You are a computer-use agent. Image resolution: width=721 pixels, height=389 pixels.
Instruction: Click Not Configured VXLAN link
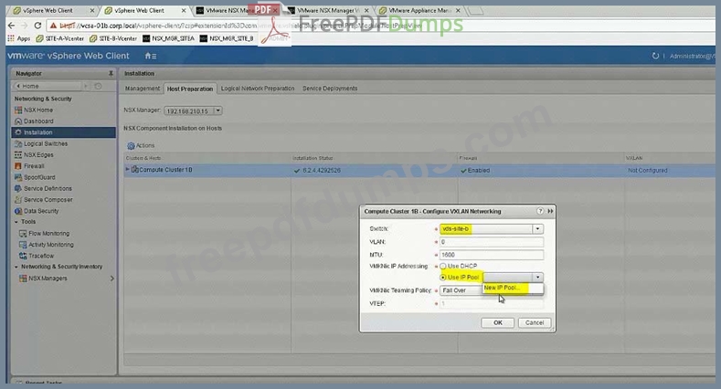[x=647, y=171]
